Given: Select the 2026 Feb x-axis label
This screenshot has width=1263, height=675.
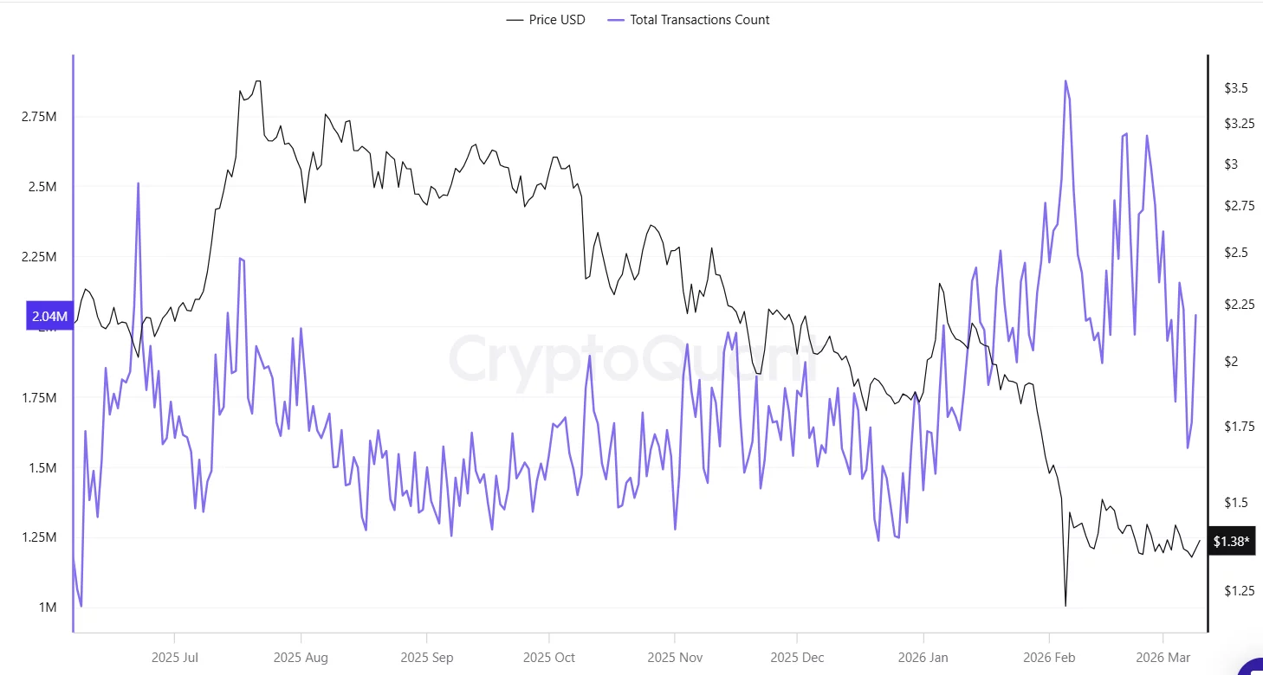Looking at the screenshot, I should (x=1049, y=656).
